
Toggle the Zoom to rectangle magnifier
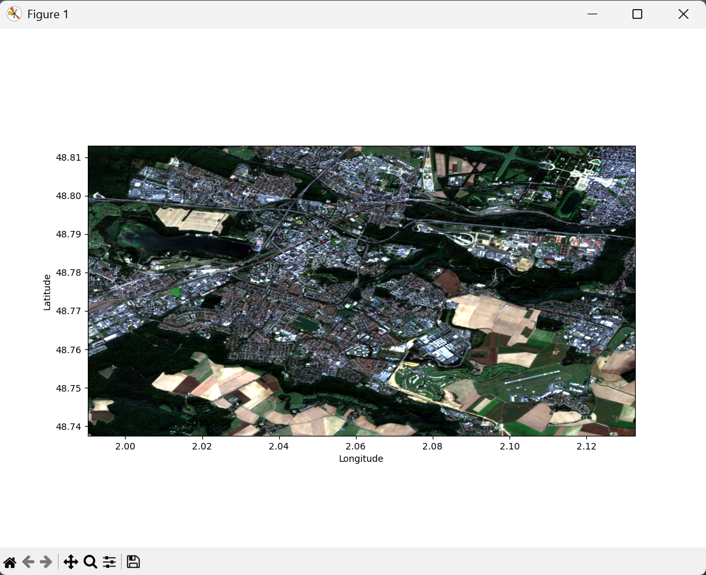[x=90, y=562]
